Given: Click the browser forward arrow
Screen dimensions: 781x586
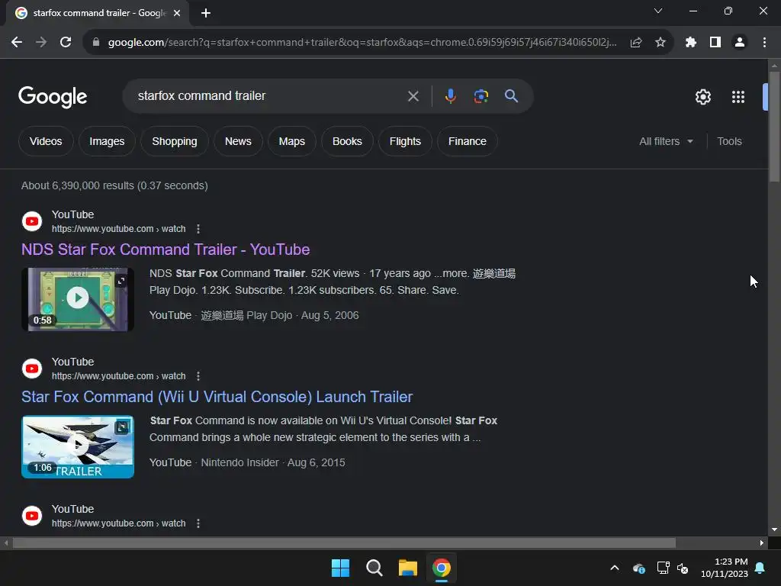Looking at the screenshot, I should [x=41, y=43].
